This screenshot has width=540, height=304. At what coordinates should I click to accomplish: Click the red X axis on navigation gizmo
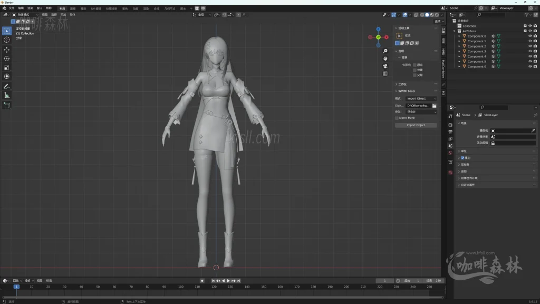(x=387, y=37)
